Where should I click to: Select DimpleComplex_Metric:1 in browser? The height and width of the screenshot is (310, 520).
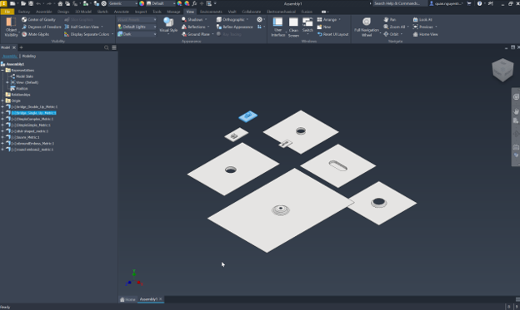pos(32,119)
